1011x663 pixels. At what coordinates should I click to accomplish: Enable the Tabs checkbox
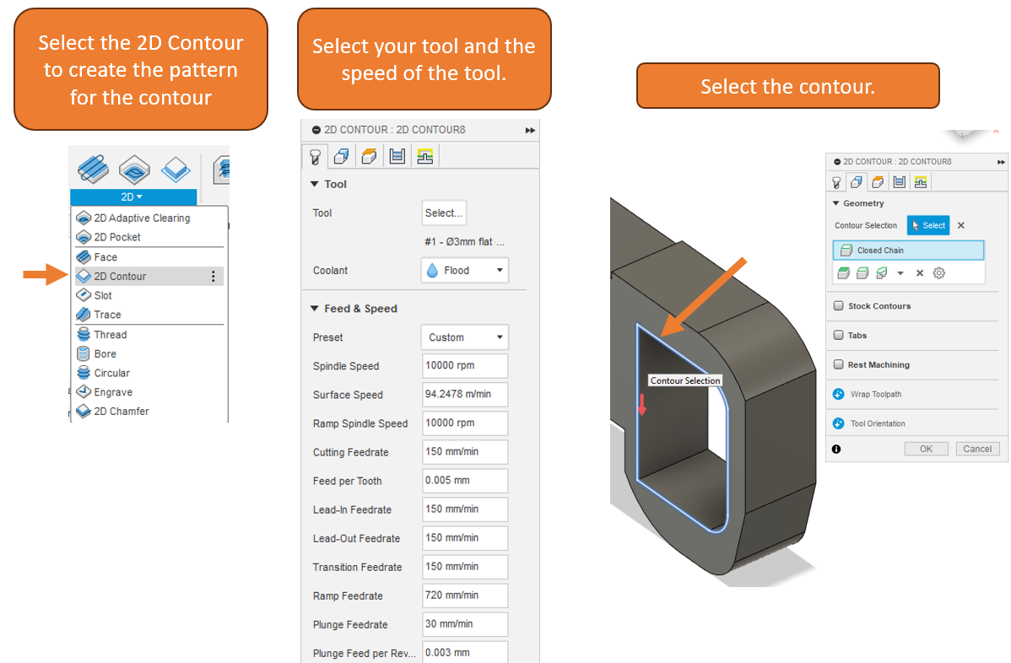[x=839, y=335]
